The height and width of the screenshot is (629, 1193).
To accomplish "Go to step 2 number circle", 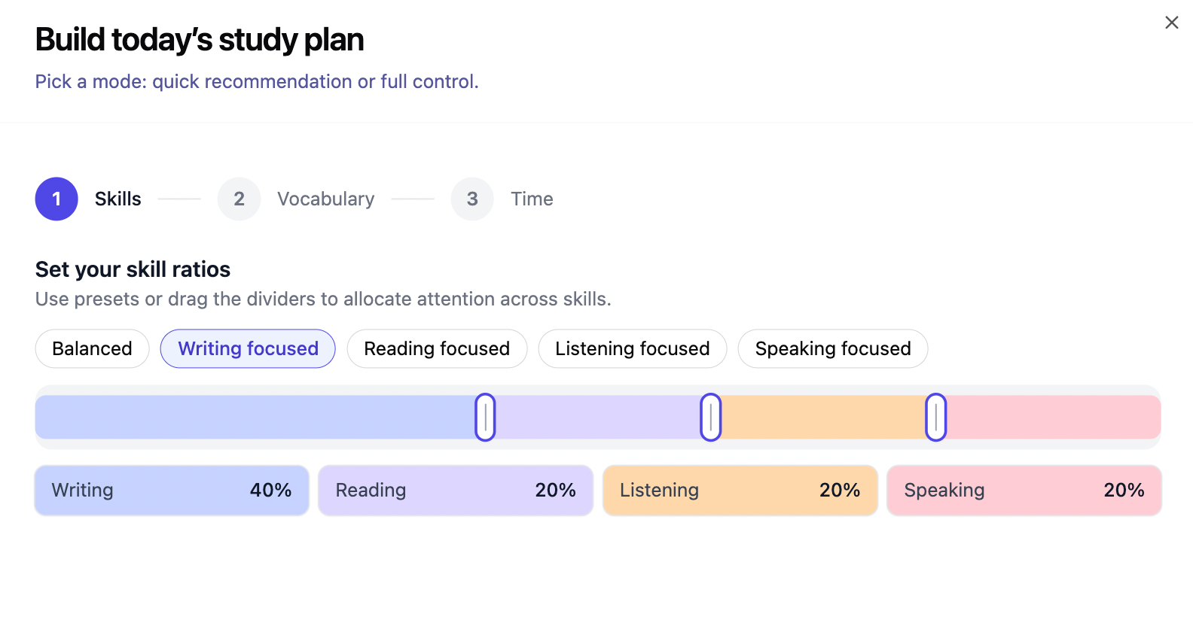I will click(239, 199).
